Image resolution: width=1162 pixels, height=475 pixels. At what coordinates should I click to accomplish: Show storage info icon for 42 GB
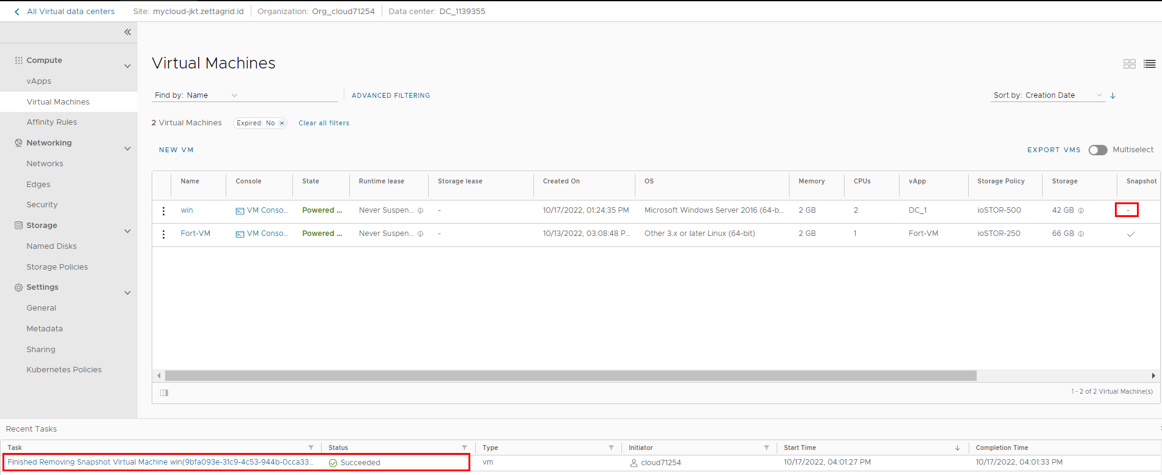(x=1081, y=210)
